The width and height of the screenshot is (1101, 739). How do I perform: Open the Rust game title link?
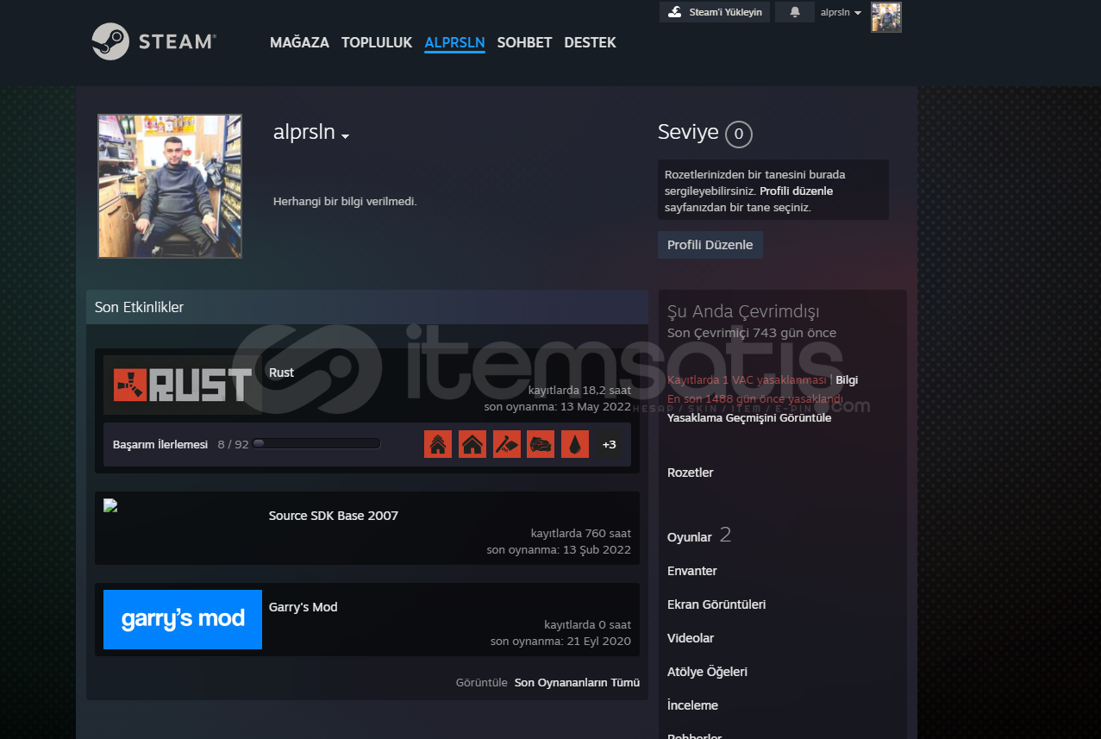281,373
